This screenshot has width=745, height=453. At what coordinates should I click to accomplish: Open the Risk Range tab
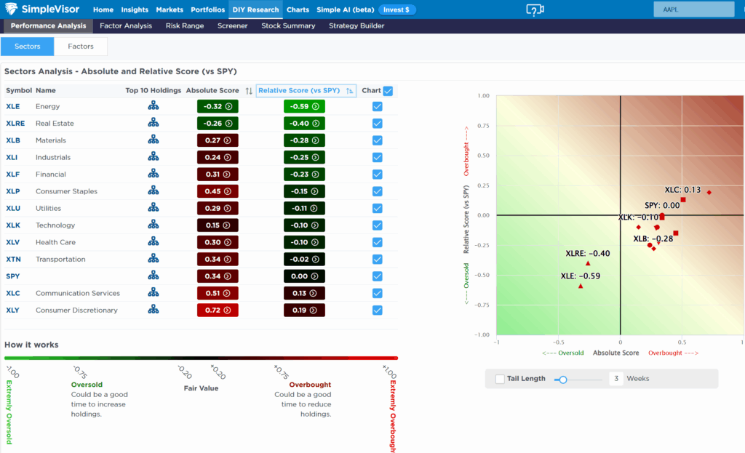[185, 25]
